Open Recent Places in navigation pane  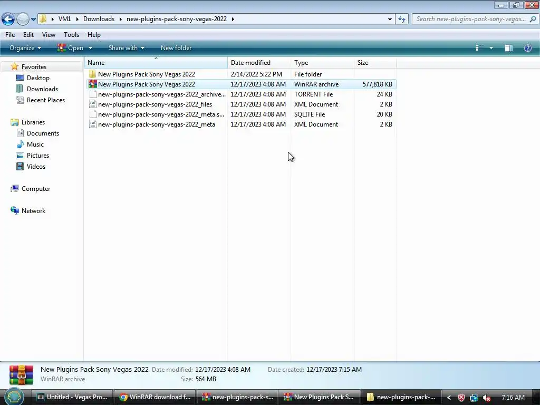45,100
